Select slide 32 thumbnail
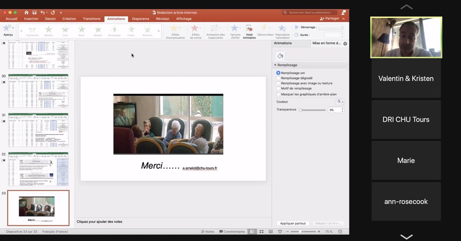The image size is (461, 241). (x=38, y=169)
